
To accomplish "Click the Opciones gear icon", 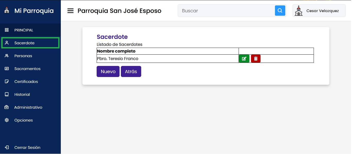I will (7, 120).
